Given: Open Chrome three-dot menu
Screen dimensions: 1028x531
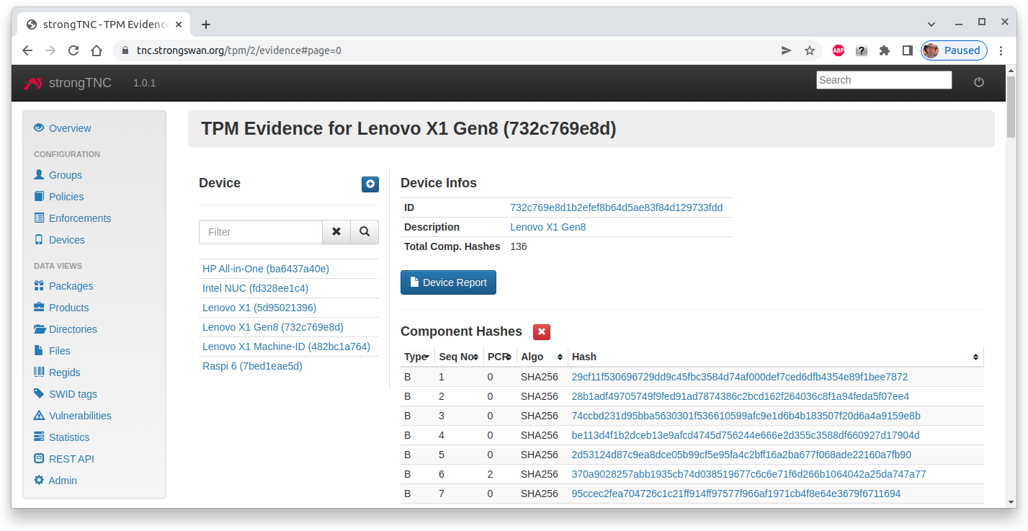Looking at the screenshot, I should tap(1001, 50).
